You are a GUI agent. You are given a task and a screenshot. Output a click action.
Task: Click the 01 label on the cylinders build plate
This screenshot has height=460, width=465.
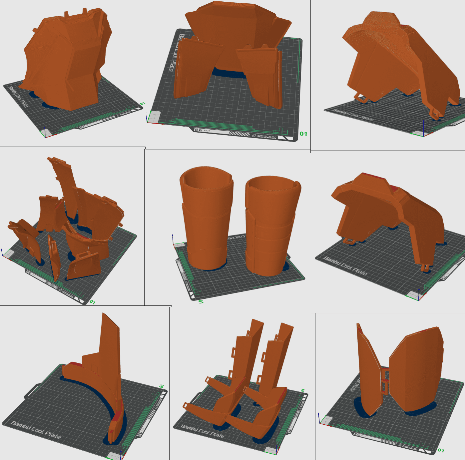[x=201, y=301]
